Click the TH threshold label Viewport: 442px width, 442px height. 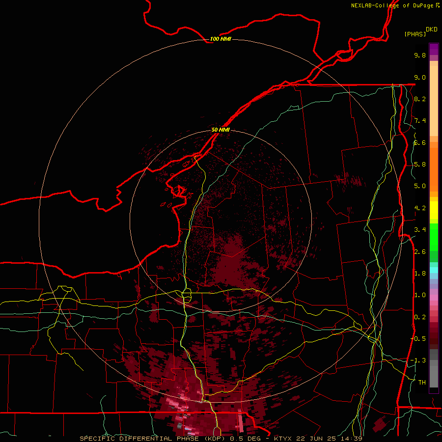pyautogui.click(x=422, y=382)
